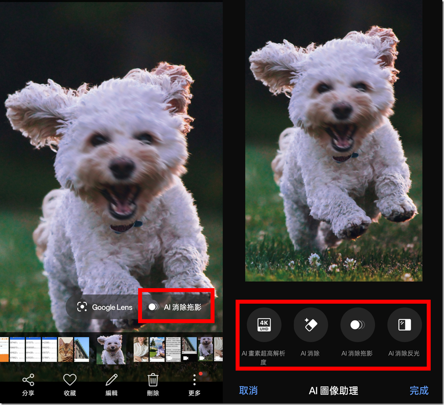Select the AI 畫素超高解析度 4K UHD tool
The image size is (444, 405).
(264, 325)
